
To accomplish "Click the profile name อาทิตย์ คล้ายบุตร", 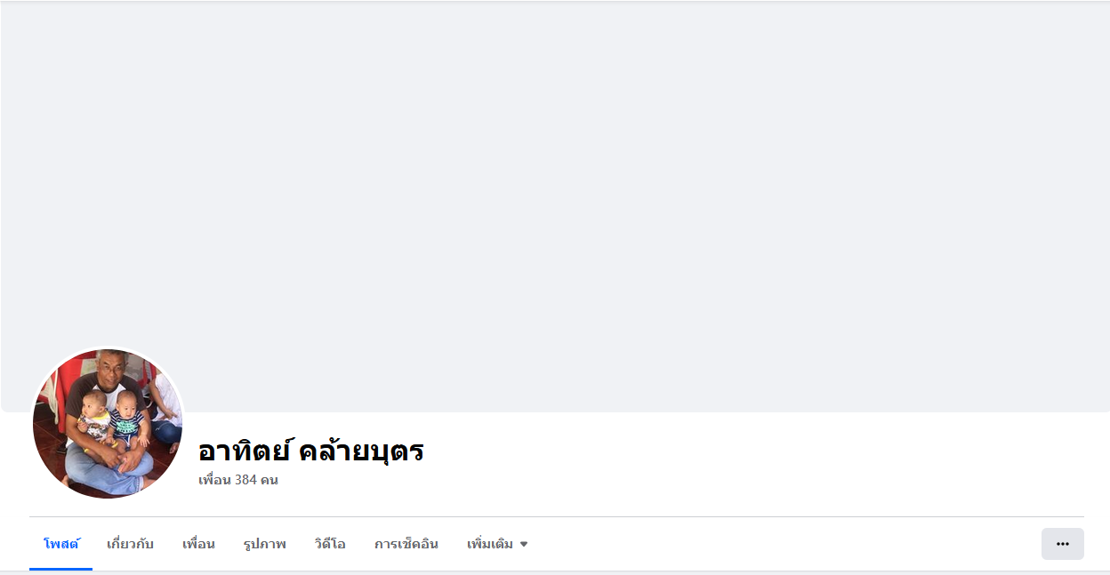I will pos(310,451).
